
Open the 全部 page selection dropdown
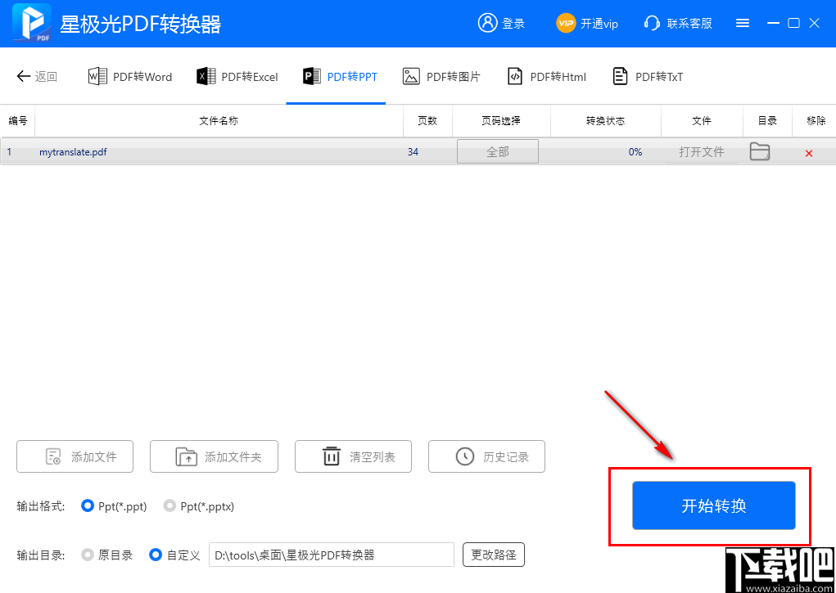(x=497, y=151)
